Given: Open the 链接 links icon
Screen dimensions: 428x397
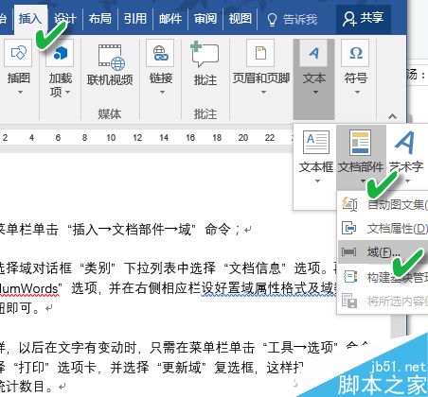Looking at the screenshot, I should coord(160,53).
